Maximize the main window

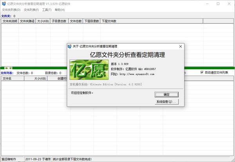point(218,4)
